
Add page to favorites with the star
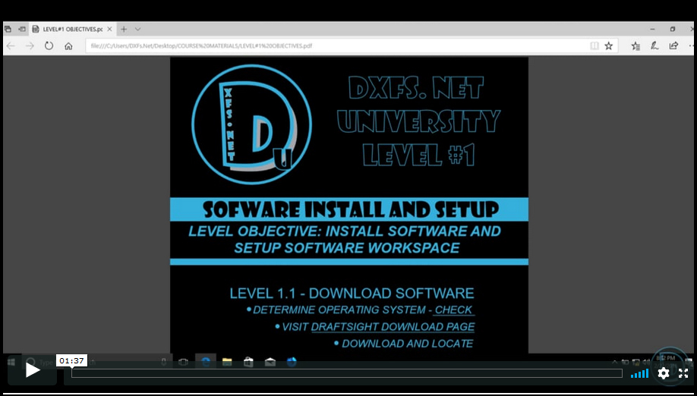coord(608,46)
